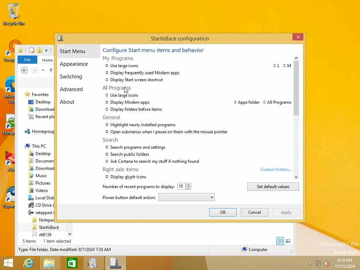360x270 pixels.
Task: Select the Homegroup icon in Explorer
Action: (x=27, y=131)
